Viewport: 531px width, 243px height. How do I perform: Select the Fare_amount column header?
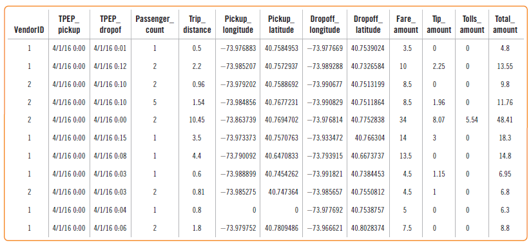point(406,24)
